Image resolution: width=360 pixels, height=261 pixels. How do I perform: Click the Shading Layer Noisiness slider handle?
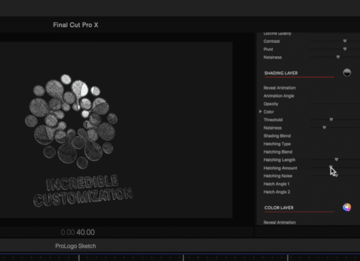[x=324, y=128]
